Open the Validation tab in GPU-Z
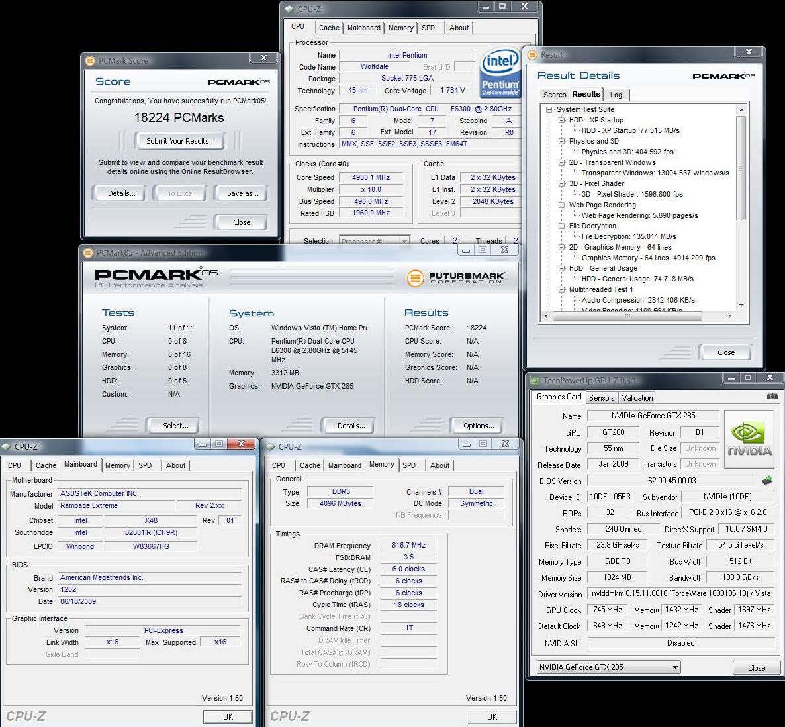The width and height of the screenshot is (785, 727). click(637, 397)
